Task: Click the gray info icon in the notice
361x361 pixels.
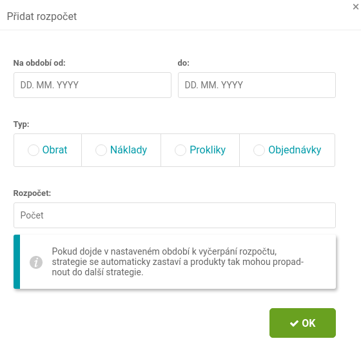Action: point(36,262)
